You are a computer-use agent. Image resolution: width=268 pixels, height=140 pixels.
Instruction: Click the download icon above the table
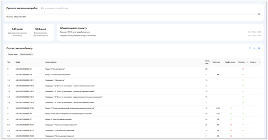click(x=254, y=49)
